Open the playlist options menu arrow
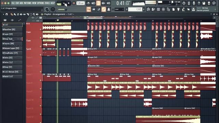 (x=3, y=14)
